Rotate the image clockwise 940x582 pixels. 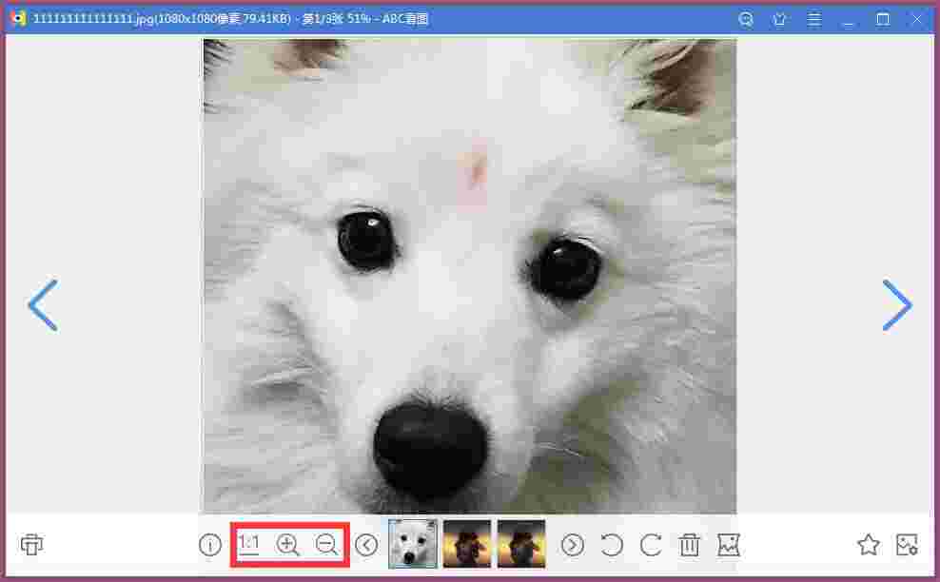(x=651, y=545)
